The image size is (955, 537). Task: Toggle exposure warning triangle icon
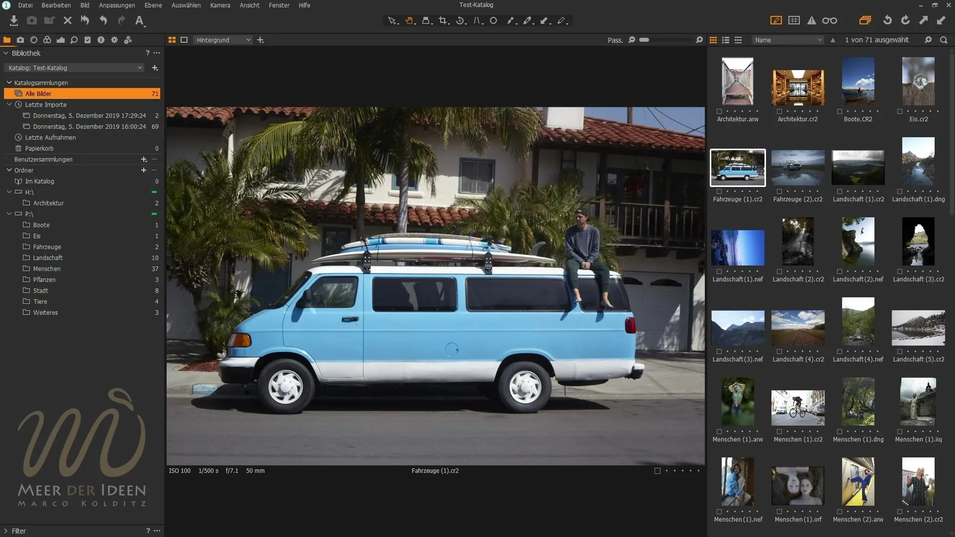point(812,20)
